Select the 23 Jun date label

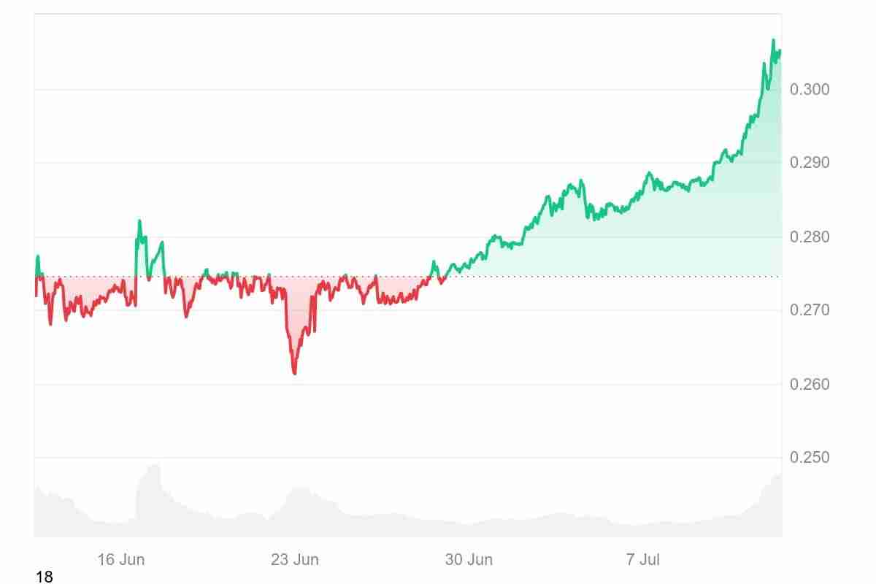[x=295, y=560]
